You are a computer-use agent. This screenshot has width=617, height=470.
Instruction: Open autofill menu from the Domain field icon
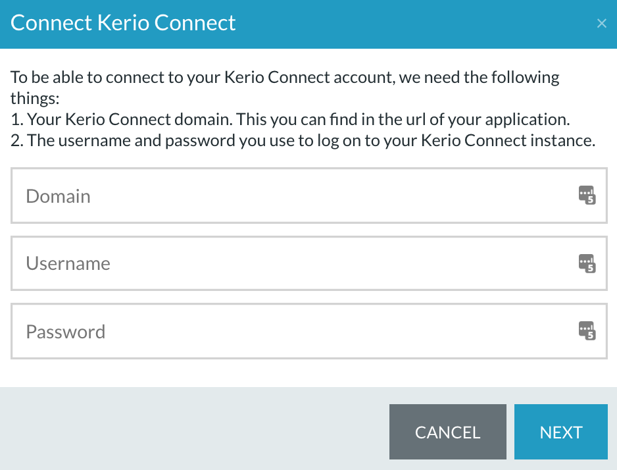tap(587, 196)
